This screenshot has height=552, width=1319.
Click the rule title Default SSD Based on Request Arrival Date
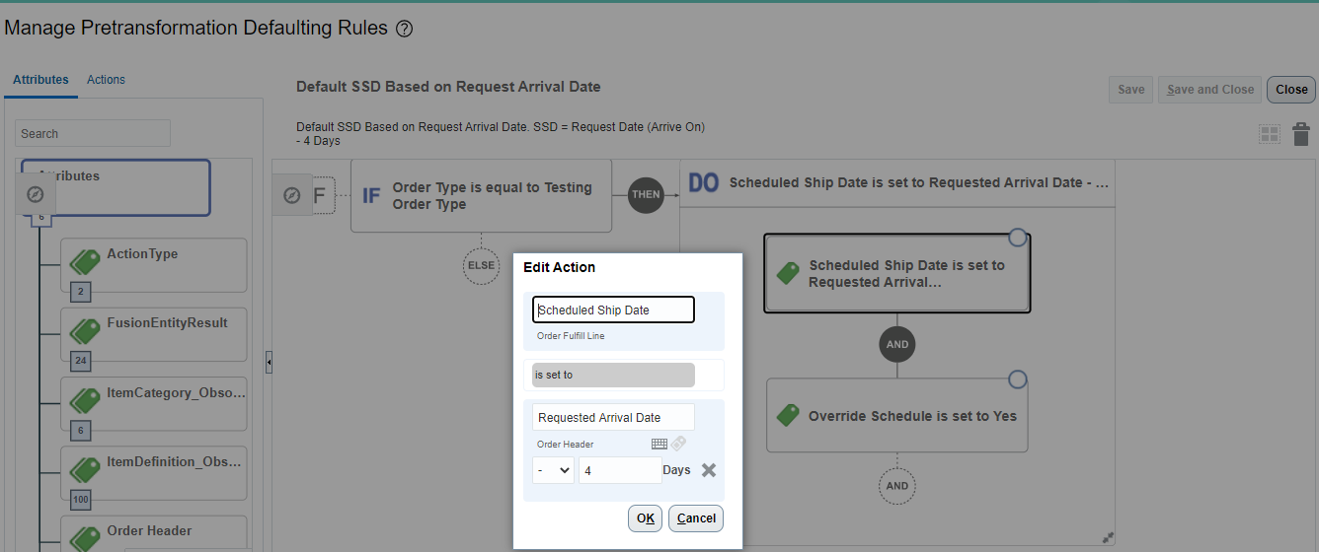448,87
